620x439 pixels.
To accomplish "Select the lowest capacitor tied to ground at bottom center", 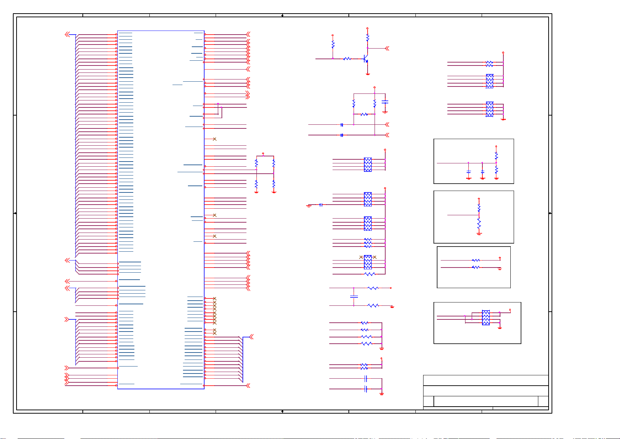I will [x=365, y=389].
